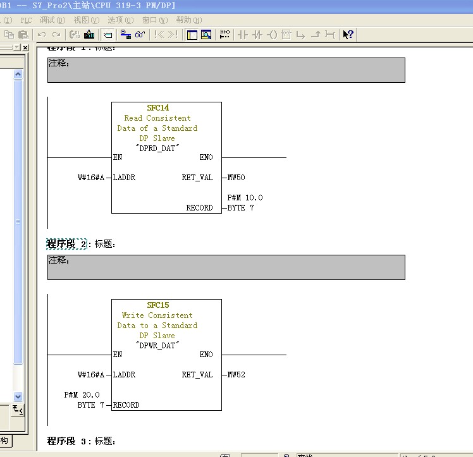
Task: Click the MW50 RET_VAL operand
Action: point(236,178)
